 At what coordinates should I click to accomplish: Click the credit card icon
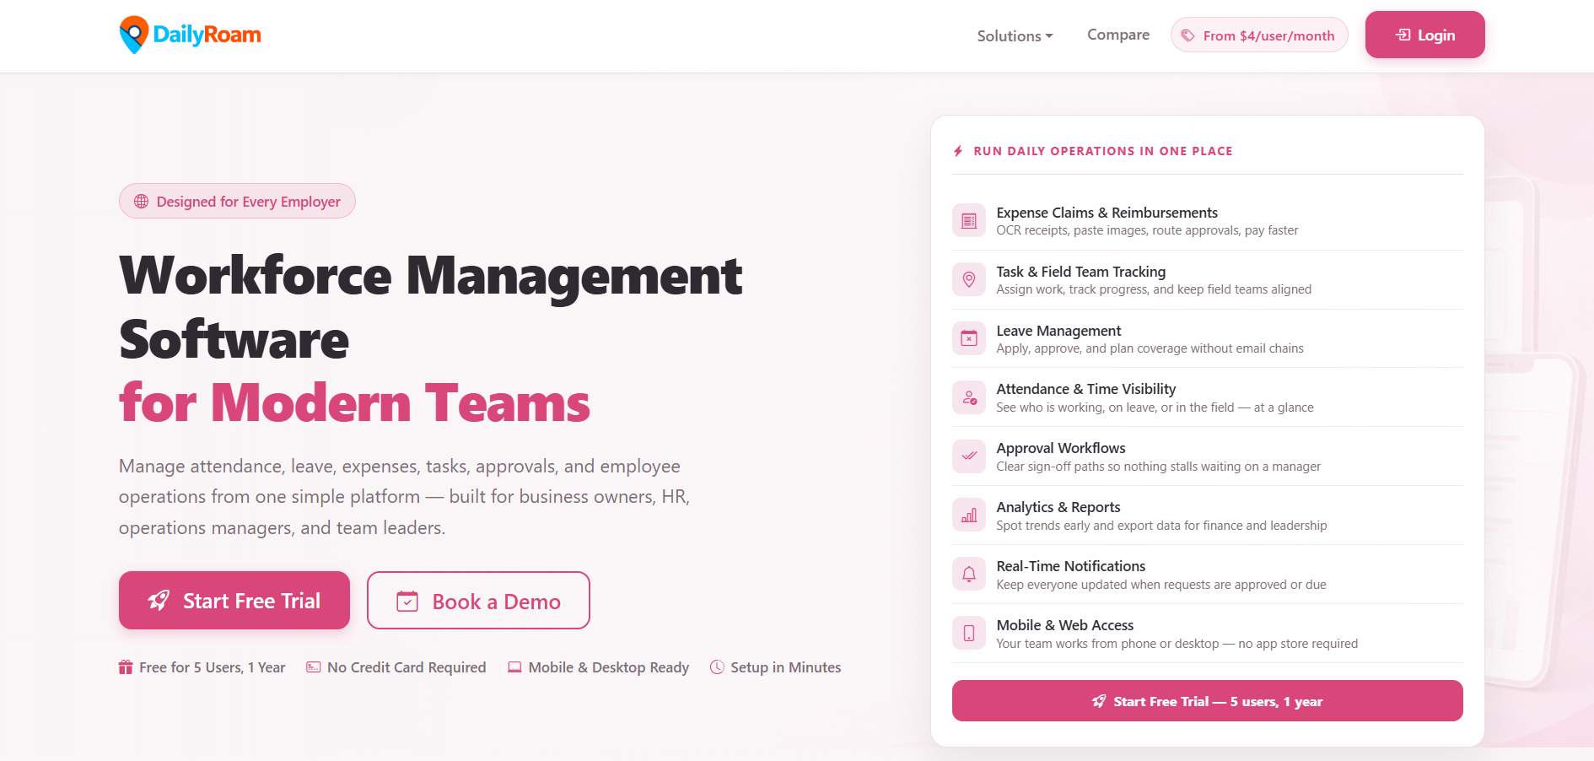[314, 667]
